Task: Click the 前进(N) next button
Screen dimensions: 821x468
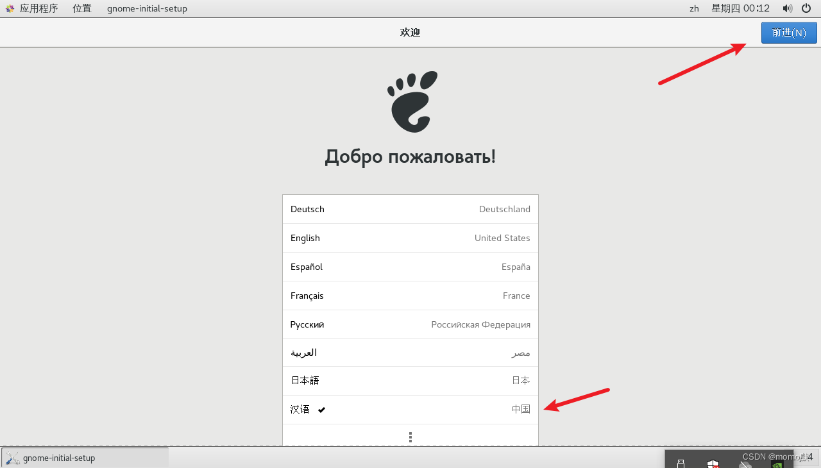Action: pos(789,33)
